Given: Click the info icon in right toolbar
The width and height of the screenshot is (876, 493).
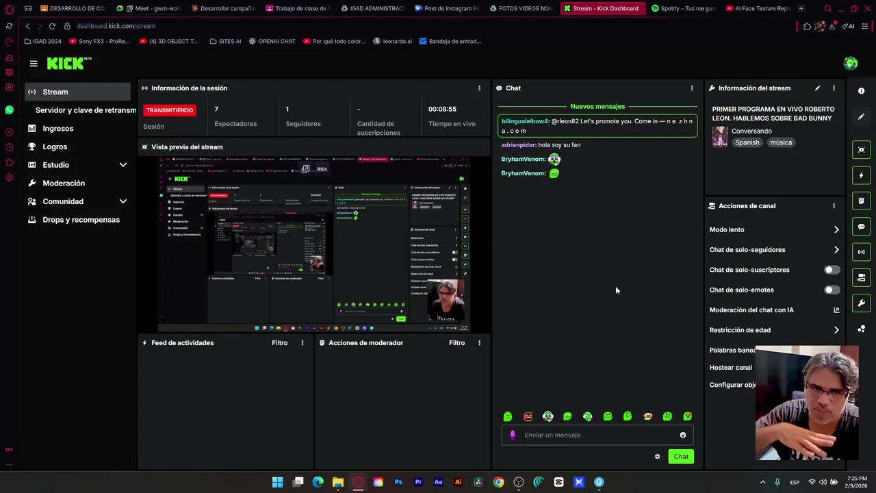Looking at the screenshot, I should click(x=861, y=91).
